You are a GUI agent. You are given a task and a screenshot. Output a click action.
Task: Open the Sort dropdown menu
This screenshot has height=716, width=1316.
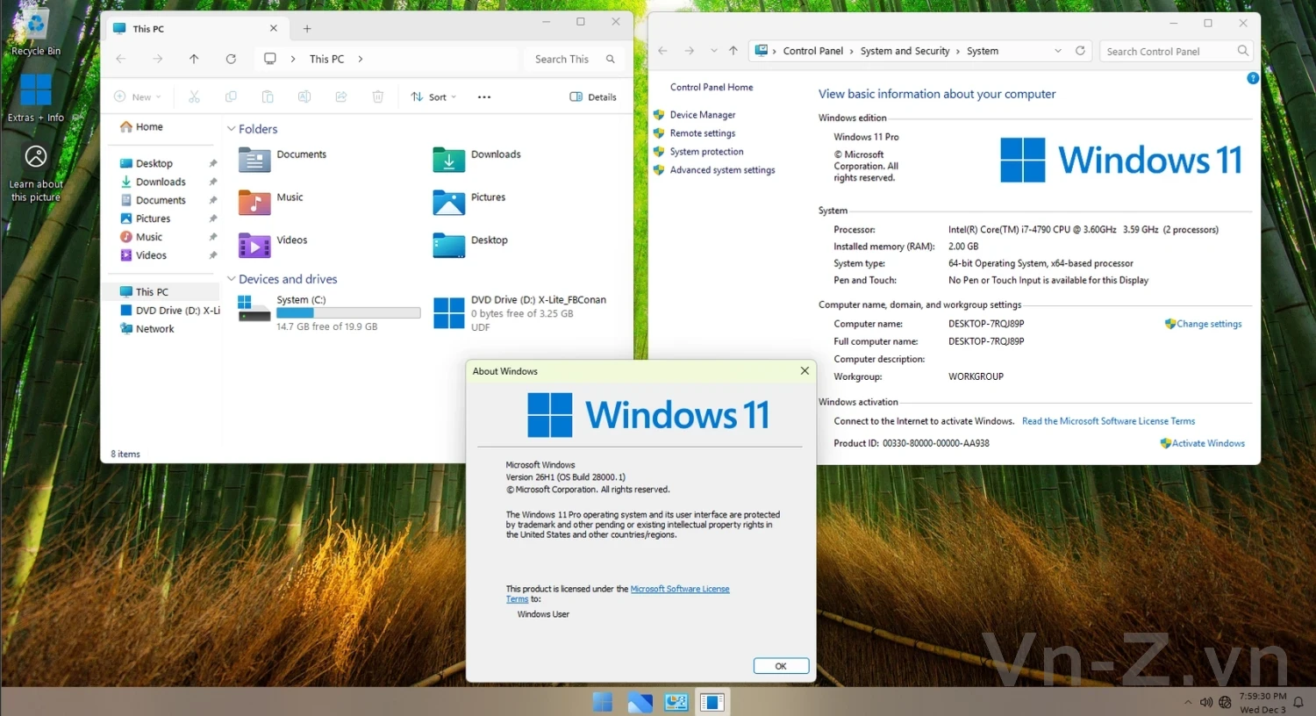point(434,97)
